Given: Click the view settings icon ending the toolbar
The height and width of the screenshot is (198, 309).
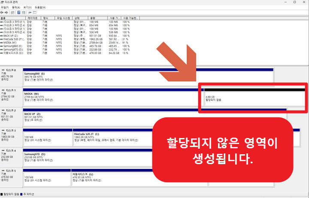Looking at the screenshot, I should 35,12.
